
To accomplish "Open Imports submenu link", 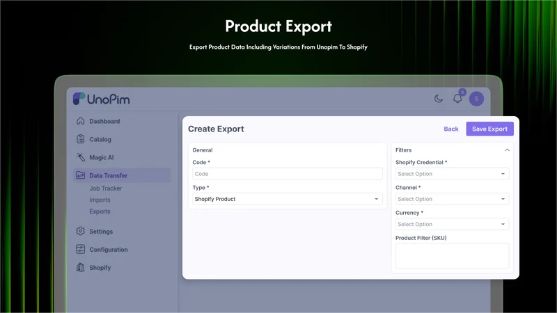I will point(100,200).
